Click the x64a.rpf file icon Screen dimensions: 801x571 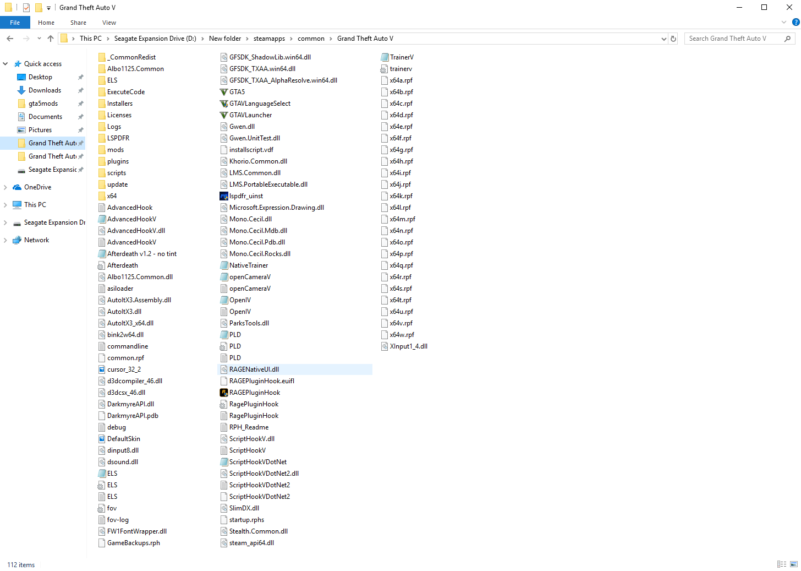point(384,80)
